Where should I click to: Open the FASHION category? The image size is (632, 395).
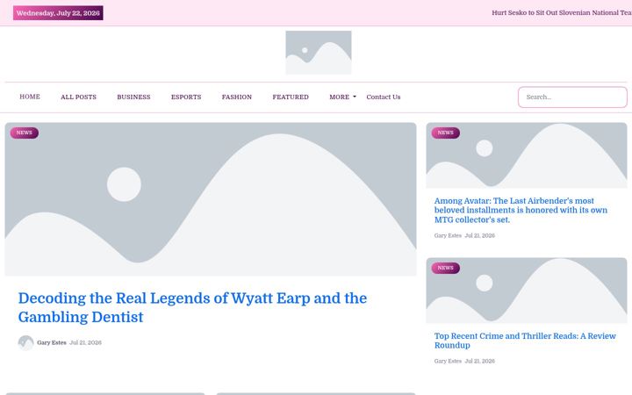[237, 97]
